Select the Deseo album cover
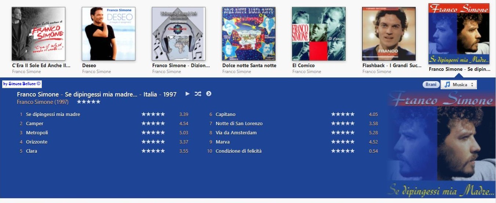496x203 pixels. (x=109, y=34)
